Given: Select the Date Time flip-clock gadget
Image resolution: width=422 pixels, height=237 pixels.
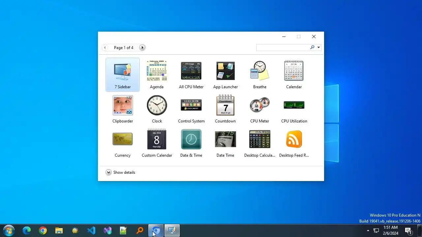Looking at the screenshot, I should pyautogui.click(x=226, y=143).
